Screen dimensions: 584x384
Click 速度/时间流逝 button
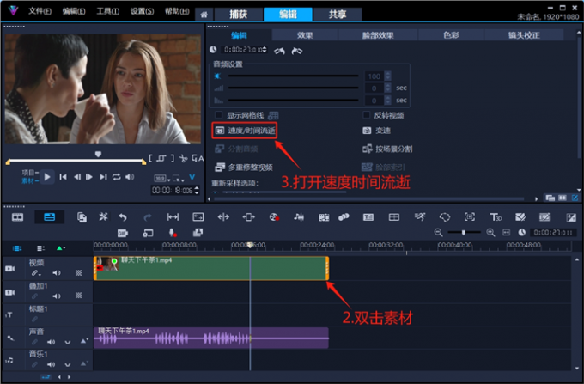coord(245,131)
